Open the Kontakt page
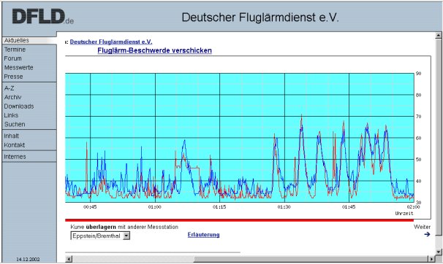 click(15, 145)
